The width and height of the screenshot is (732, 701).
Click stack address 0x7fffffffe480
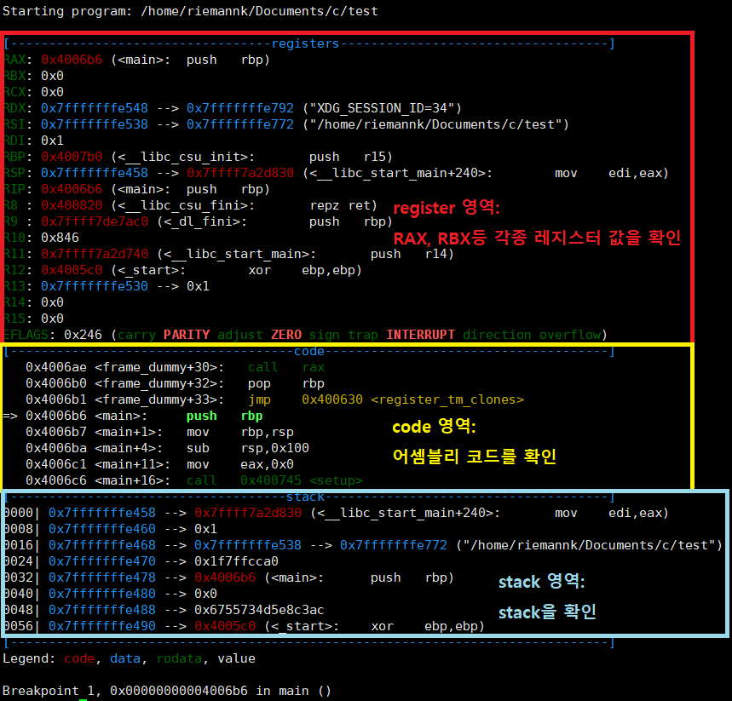click(101, 594)
